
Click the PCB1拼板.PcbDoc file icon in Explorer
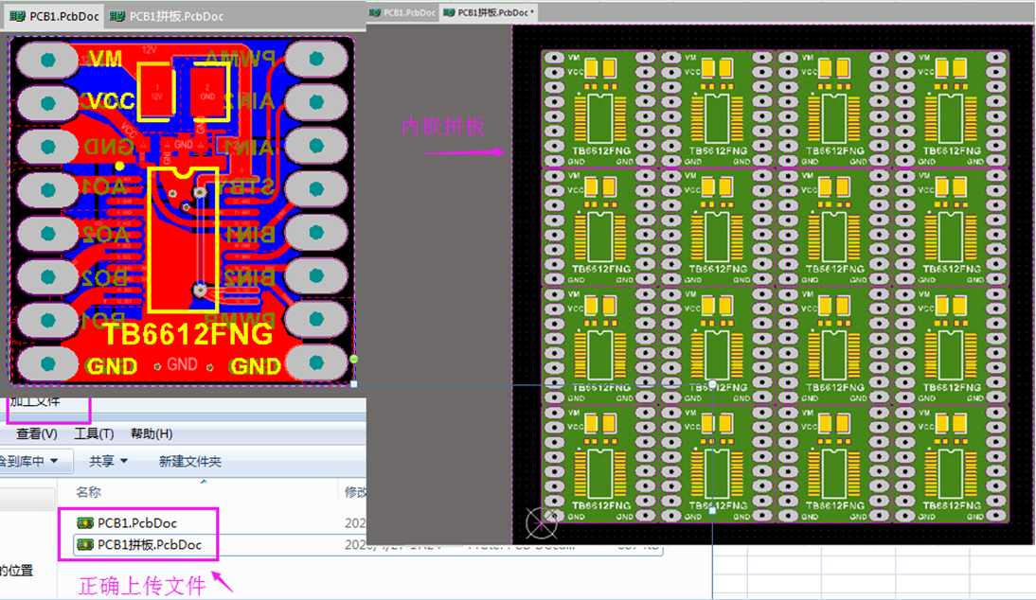84,544
